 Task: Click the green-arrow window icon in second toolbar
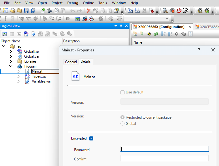pyautogui.click(x=78, y=19)
